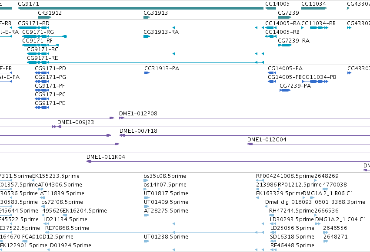Select CDS CG14005-PA
Screen dimensions: 370x252
click(272, 73)
